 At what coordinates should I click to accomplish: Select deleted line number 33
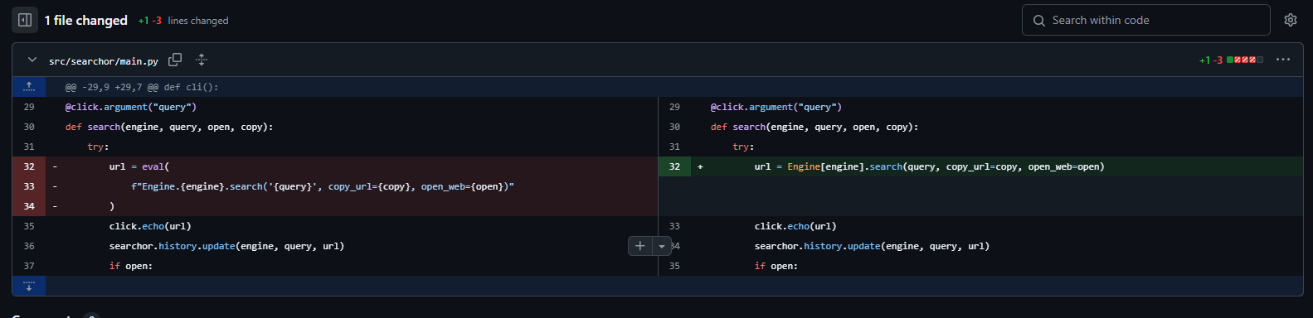[x=29, y=186]
